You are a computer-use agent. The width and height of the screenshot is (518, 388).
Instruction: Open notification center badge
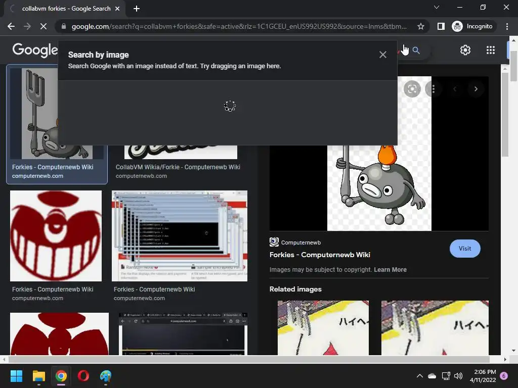(504, 376)
